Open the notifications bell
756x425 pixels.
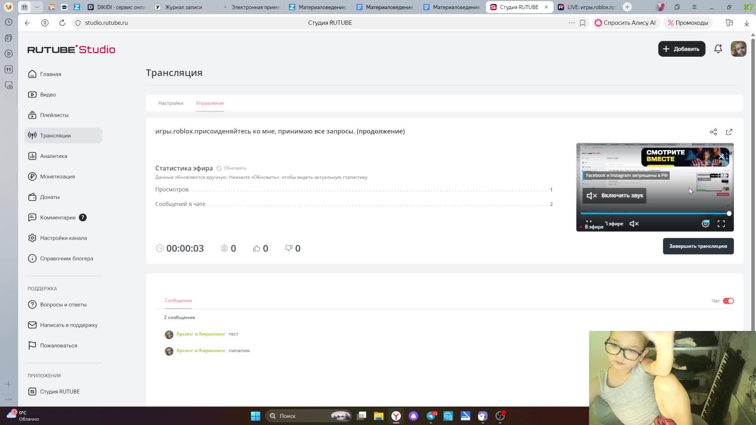click(x=718, y=49)
